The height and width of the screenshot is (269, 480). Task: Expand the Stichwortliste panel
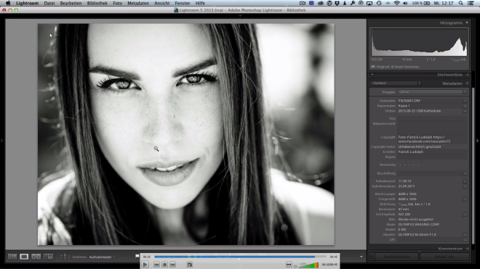point(468,75)
